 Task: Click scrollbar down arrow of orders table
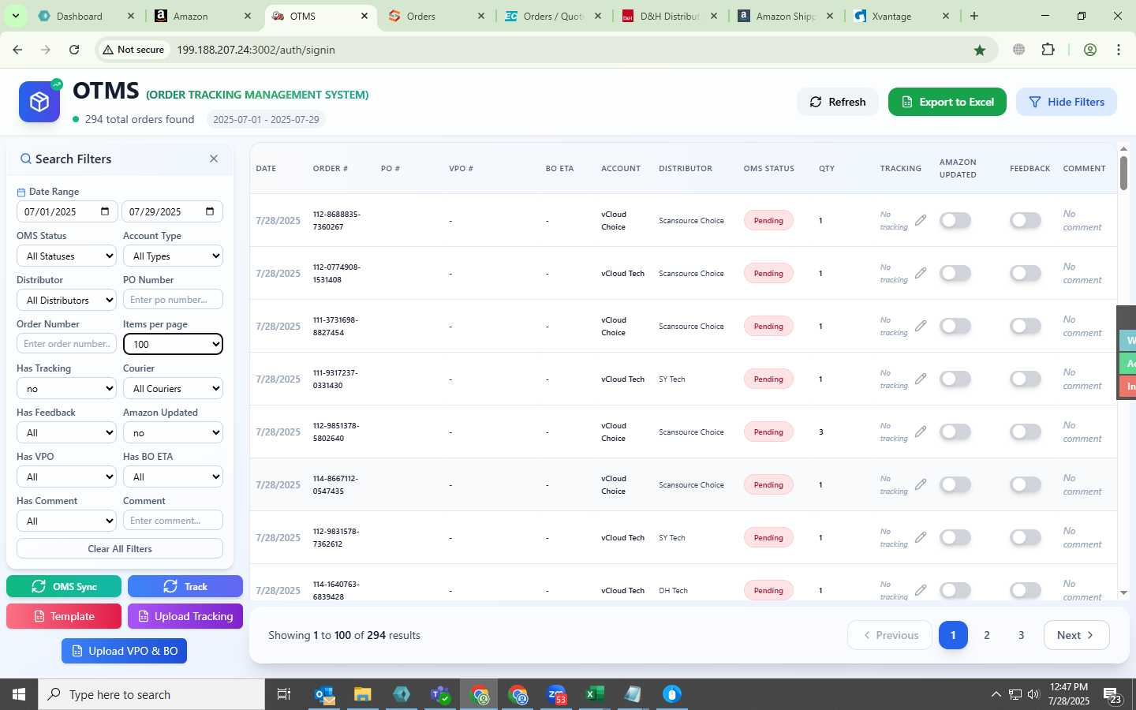1123,593
